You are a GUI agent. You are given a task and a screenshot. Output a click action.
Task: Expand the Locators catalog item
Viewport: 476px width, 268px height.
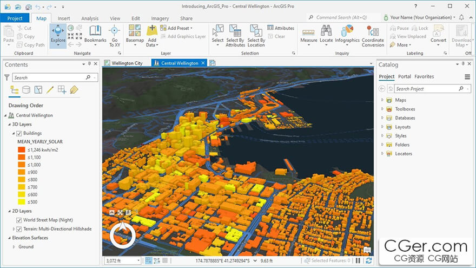click(x=382, y=153)
